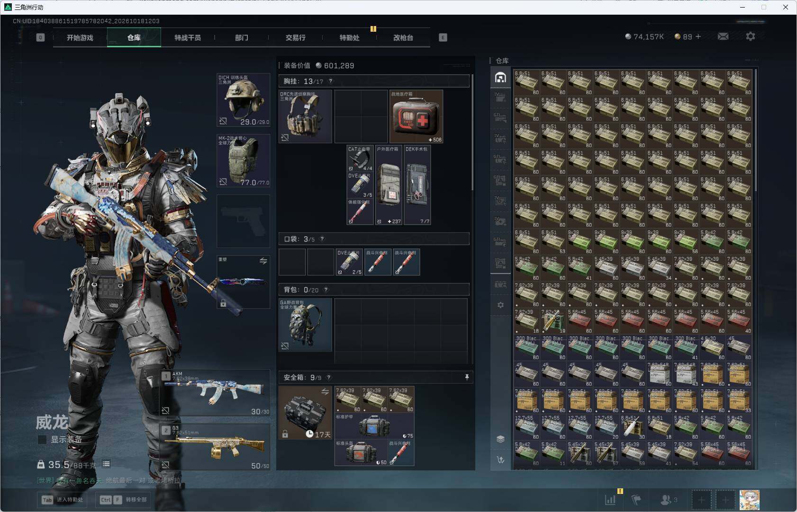Click the MK-2 tactical vest armor slot
797x512 pixels.
[x=243, y=160]
